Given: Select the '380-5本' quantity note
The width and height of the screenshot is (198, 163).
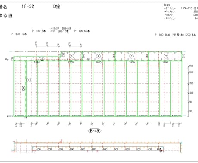Looking at the screenshot, I should tap(66, 28).
